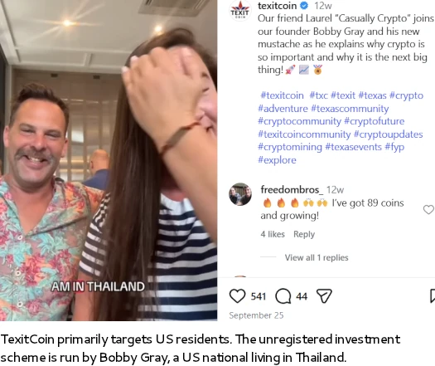Open freedombros_ profile picture

point(240,194)
